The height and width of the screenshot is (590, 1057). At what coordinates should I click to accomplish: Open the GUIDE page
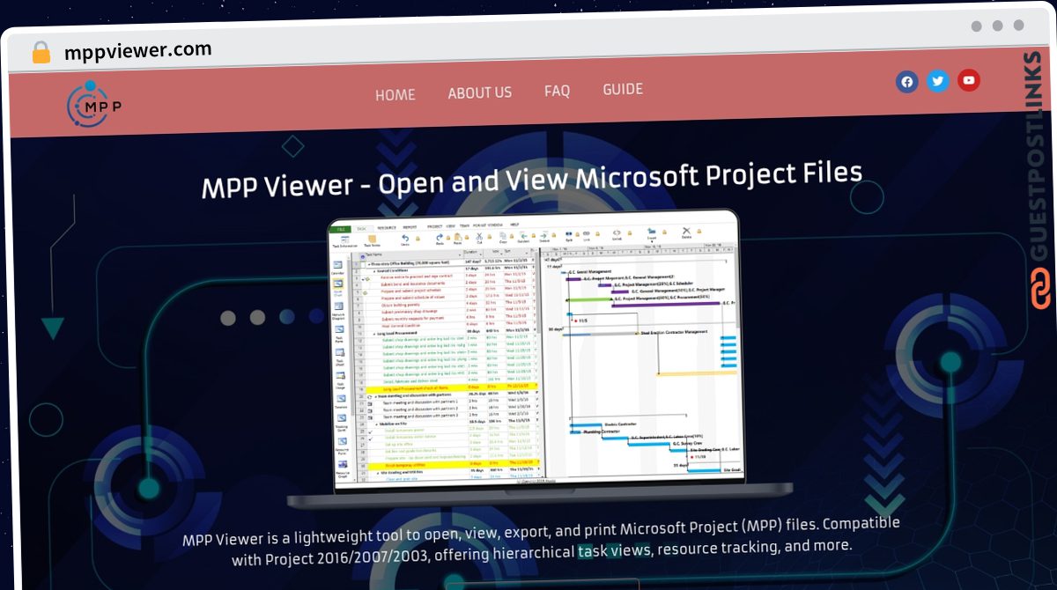click(623, 89)
